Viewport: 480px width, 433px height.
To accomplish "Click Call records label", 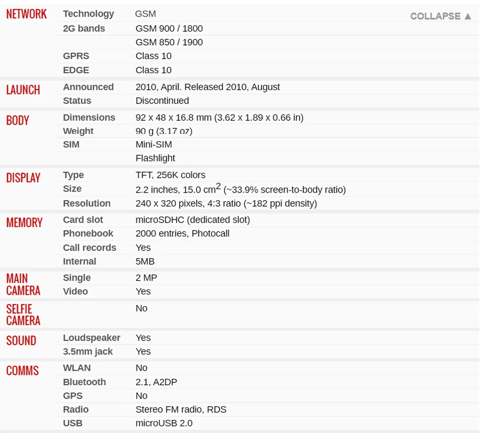I will point(89,248).
